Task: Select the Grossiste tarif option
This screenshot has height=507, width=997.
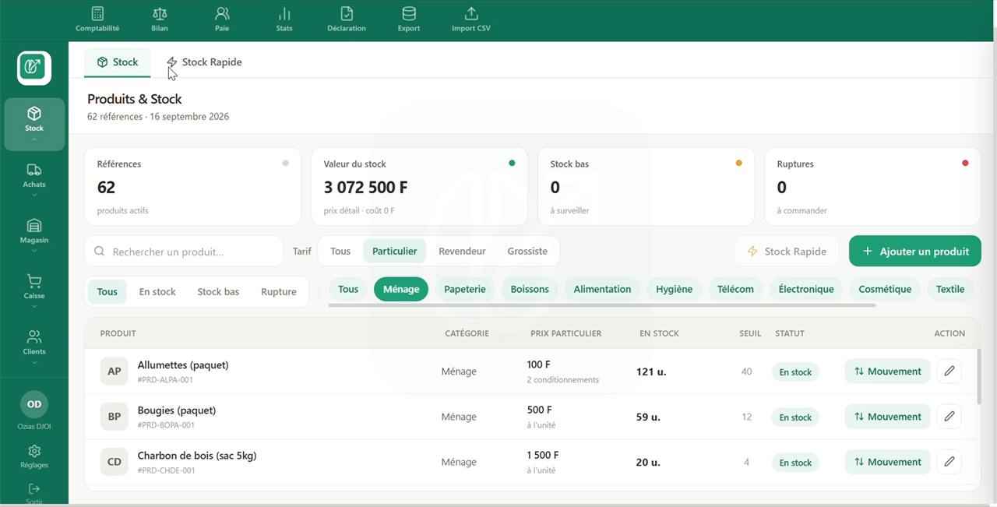Action: tap(527, 252)
